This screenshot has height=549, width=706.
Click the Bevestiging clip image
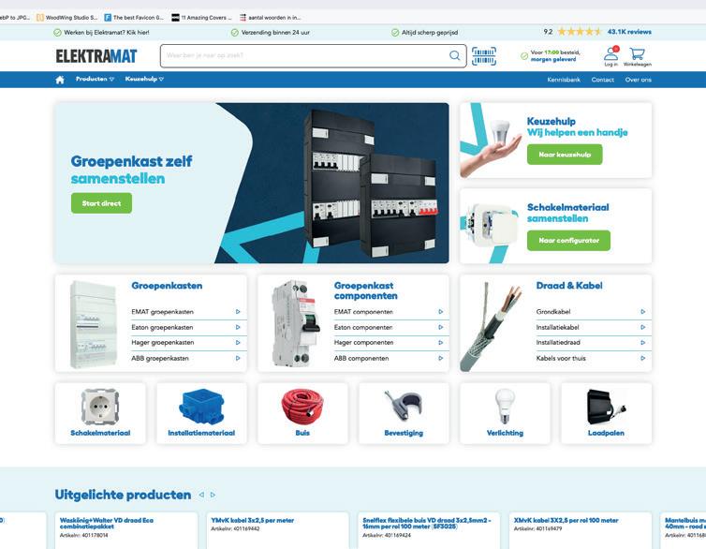click(x=404, y=407)
